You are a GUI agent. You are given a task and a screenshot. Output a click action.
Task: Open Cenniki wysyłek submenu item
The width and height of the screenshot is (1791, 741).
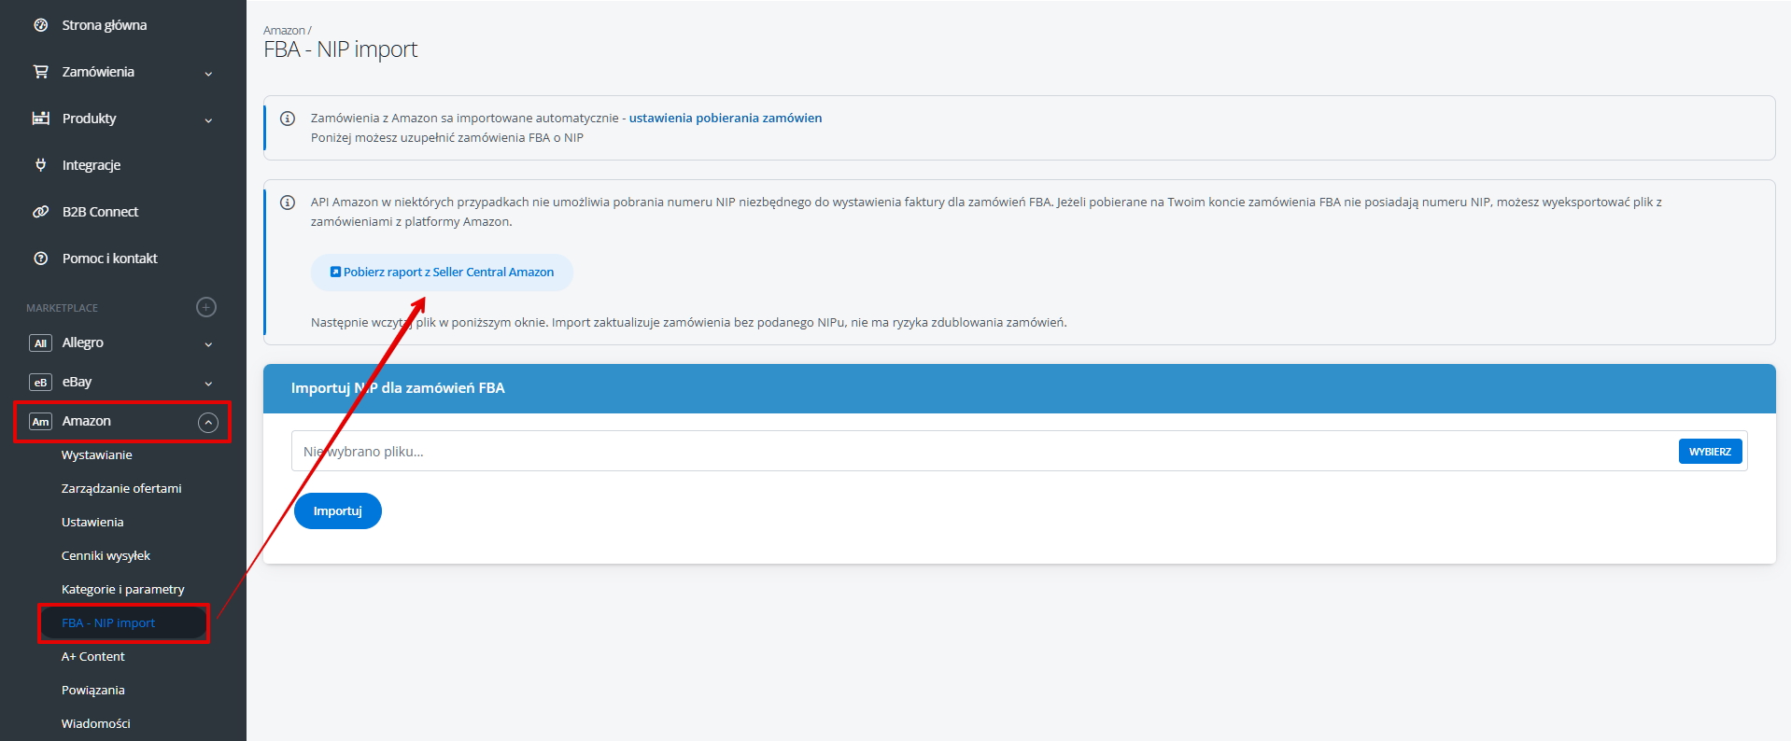coord(106,556)
